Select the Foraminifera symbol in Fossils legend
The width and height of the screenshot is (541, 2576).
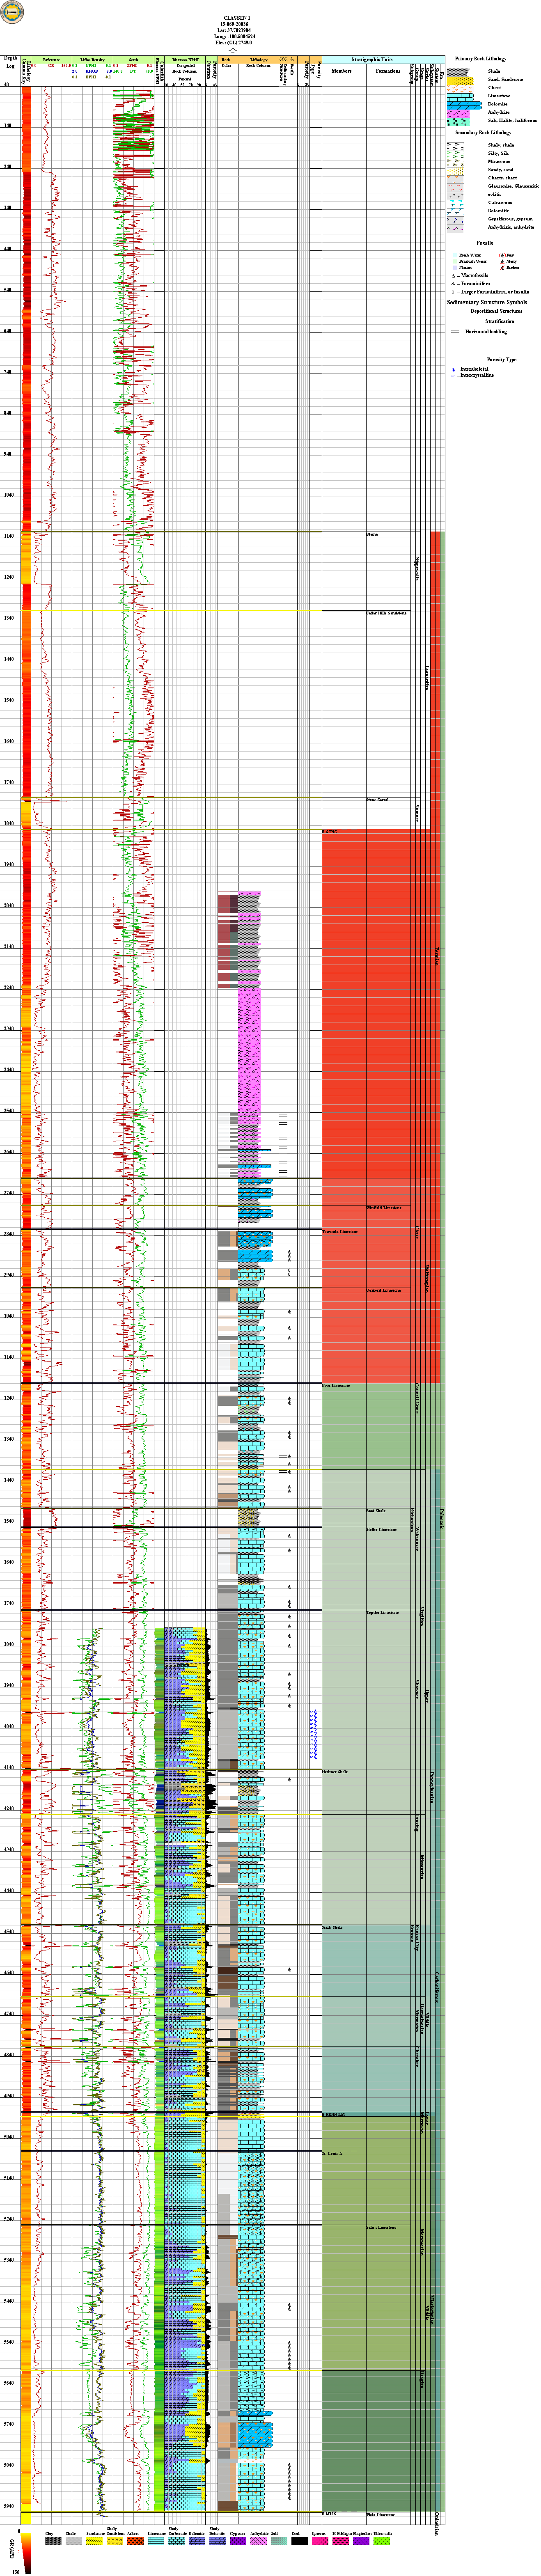453,284
